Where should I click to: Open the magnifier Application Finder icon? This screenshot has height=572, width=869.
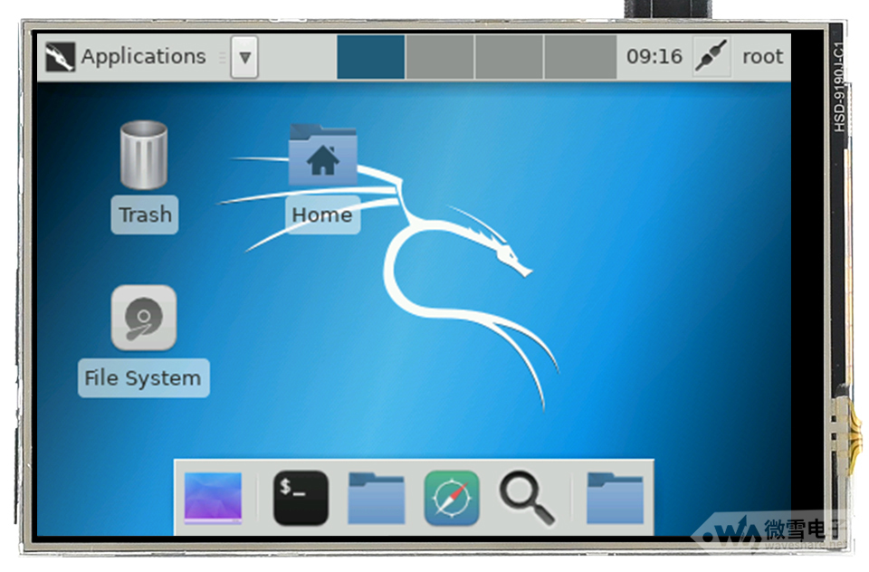tap(527, 498)
